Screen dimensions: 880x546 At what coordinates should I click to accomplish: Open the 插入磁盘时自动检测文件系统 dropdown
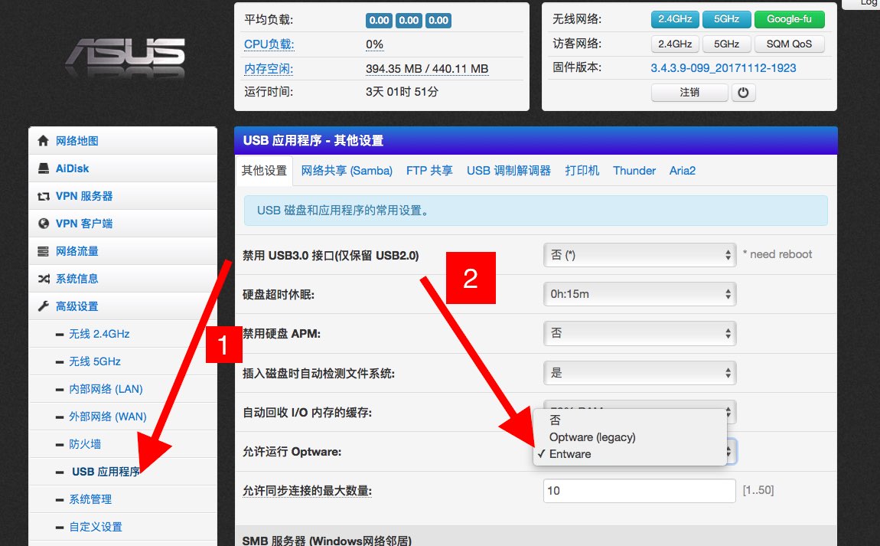pos(639,372)
